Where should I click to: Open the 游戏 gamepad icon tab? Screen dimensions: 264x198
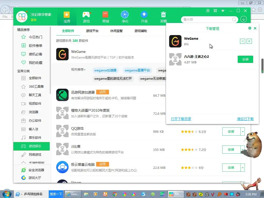tap(86, 17)
